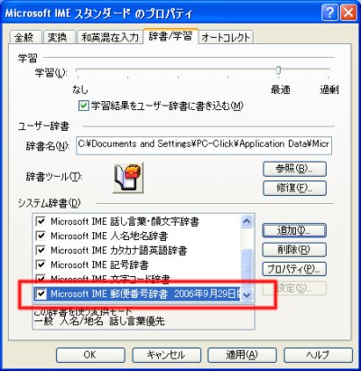Open the 和英混在入力 tab
This screenshot has width=361, height=371.
[110, 37]
